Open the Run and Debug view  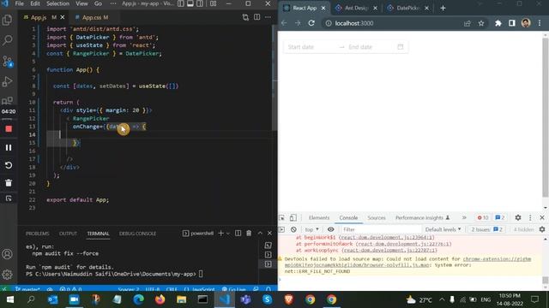point(7,81)
